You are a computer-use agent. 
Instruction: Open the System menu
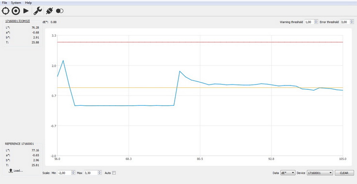click(16, 3)
